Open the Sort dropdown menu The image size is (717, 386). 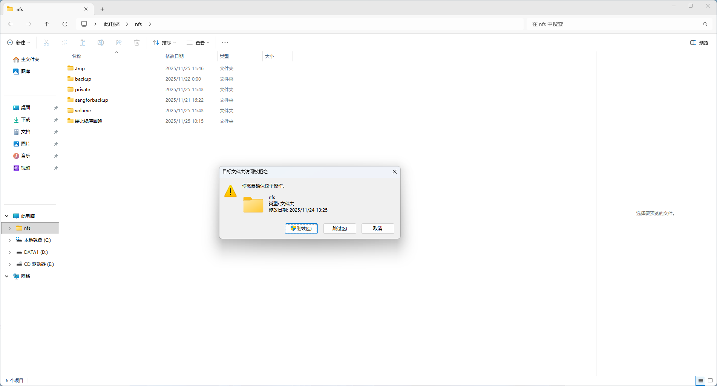tap(164, 43)
